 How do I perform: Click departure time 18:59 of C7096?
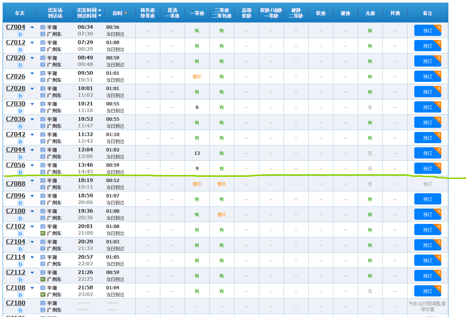(x=85, y=196)
